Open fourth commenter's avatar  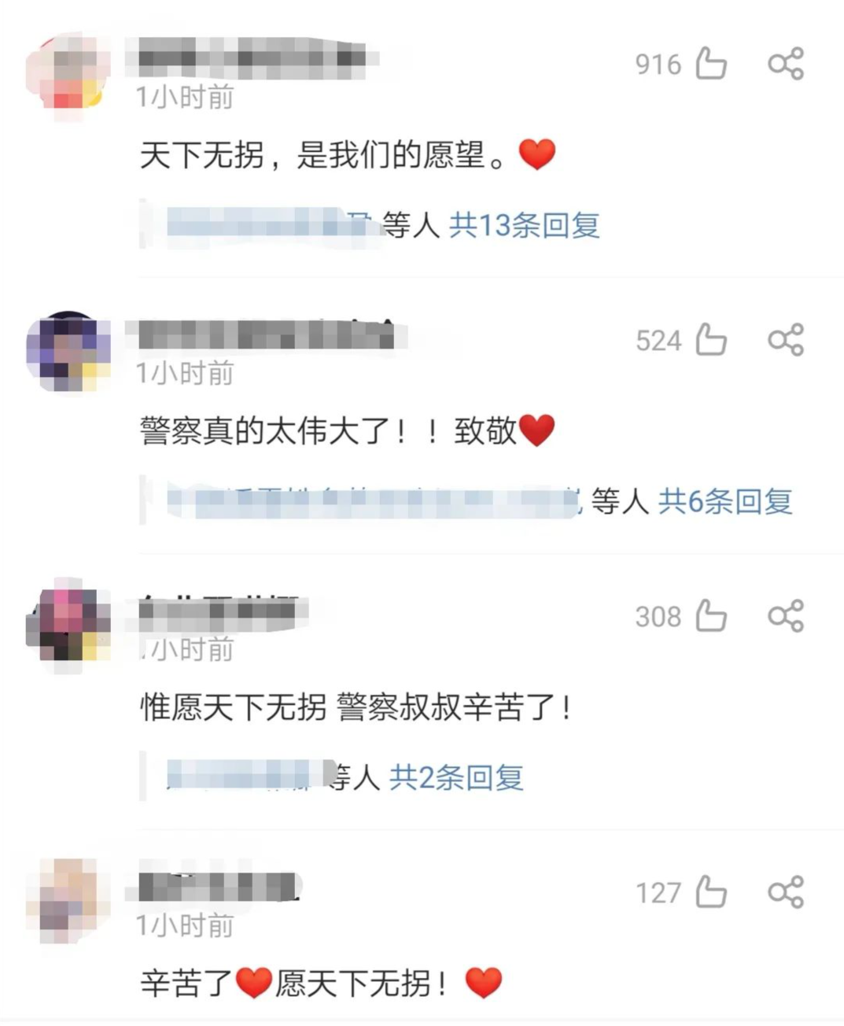click(x=68, y=901)
